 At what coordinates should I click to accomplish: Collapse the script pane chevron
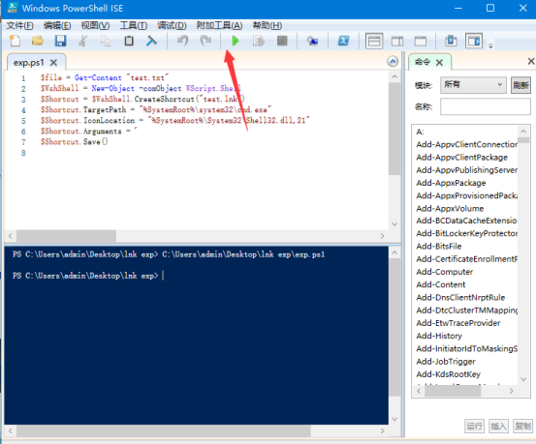pyautogui.click(x=393, y=62)
